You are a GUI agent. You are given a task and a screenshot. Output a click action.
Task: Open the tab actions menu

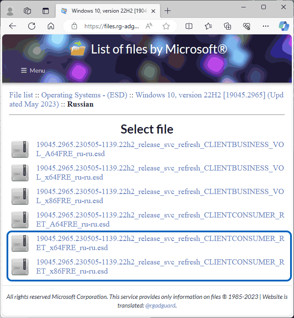coord(27,11)
